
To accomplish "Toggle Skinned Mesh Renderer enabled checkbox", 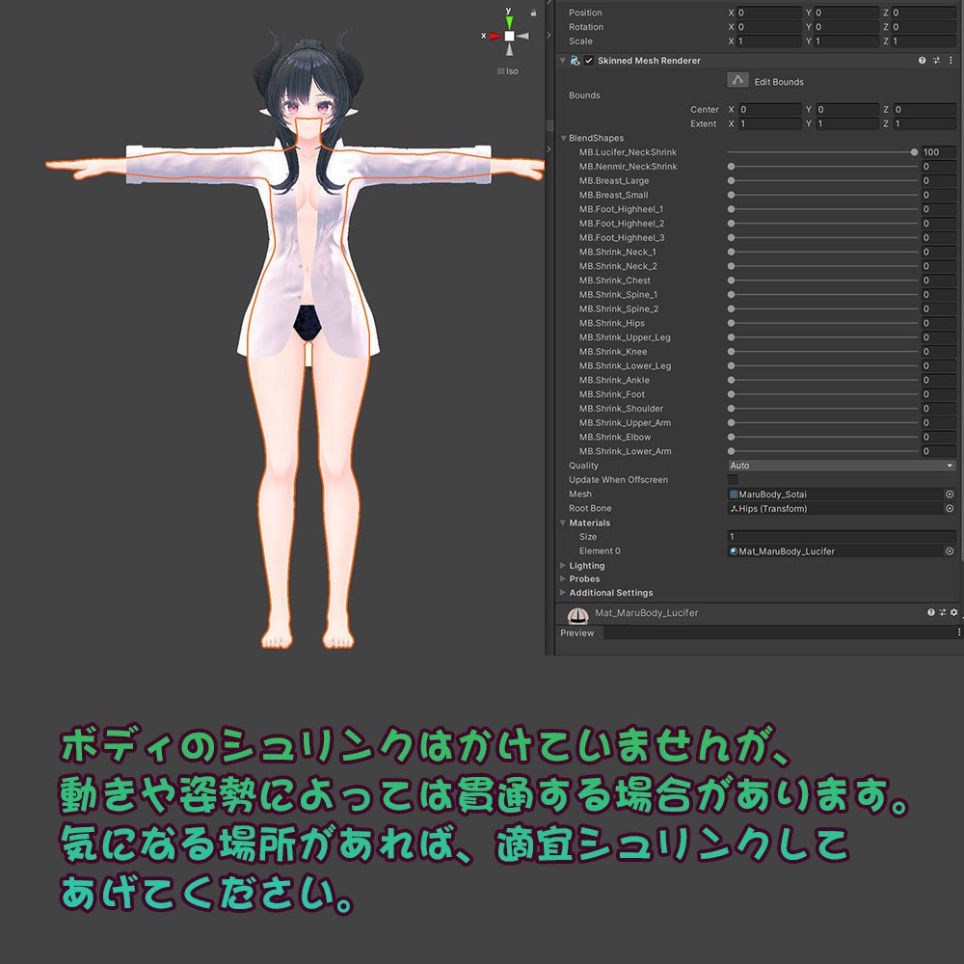I will coord(589,60).
